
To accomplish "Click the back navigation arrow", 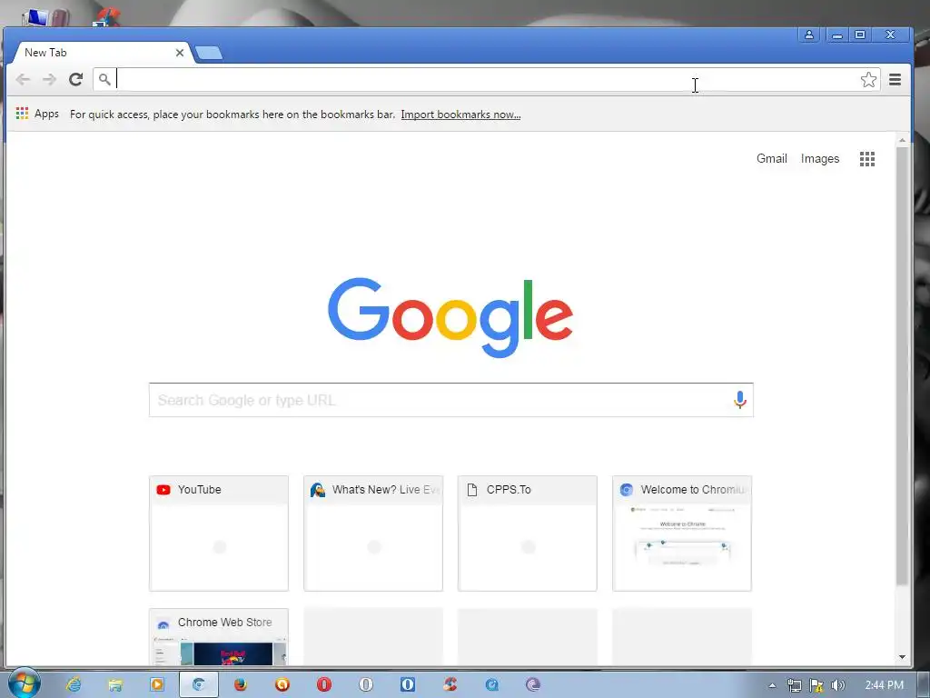I will 23,80.
